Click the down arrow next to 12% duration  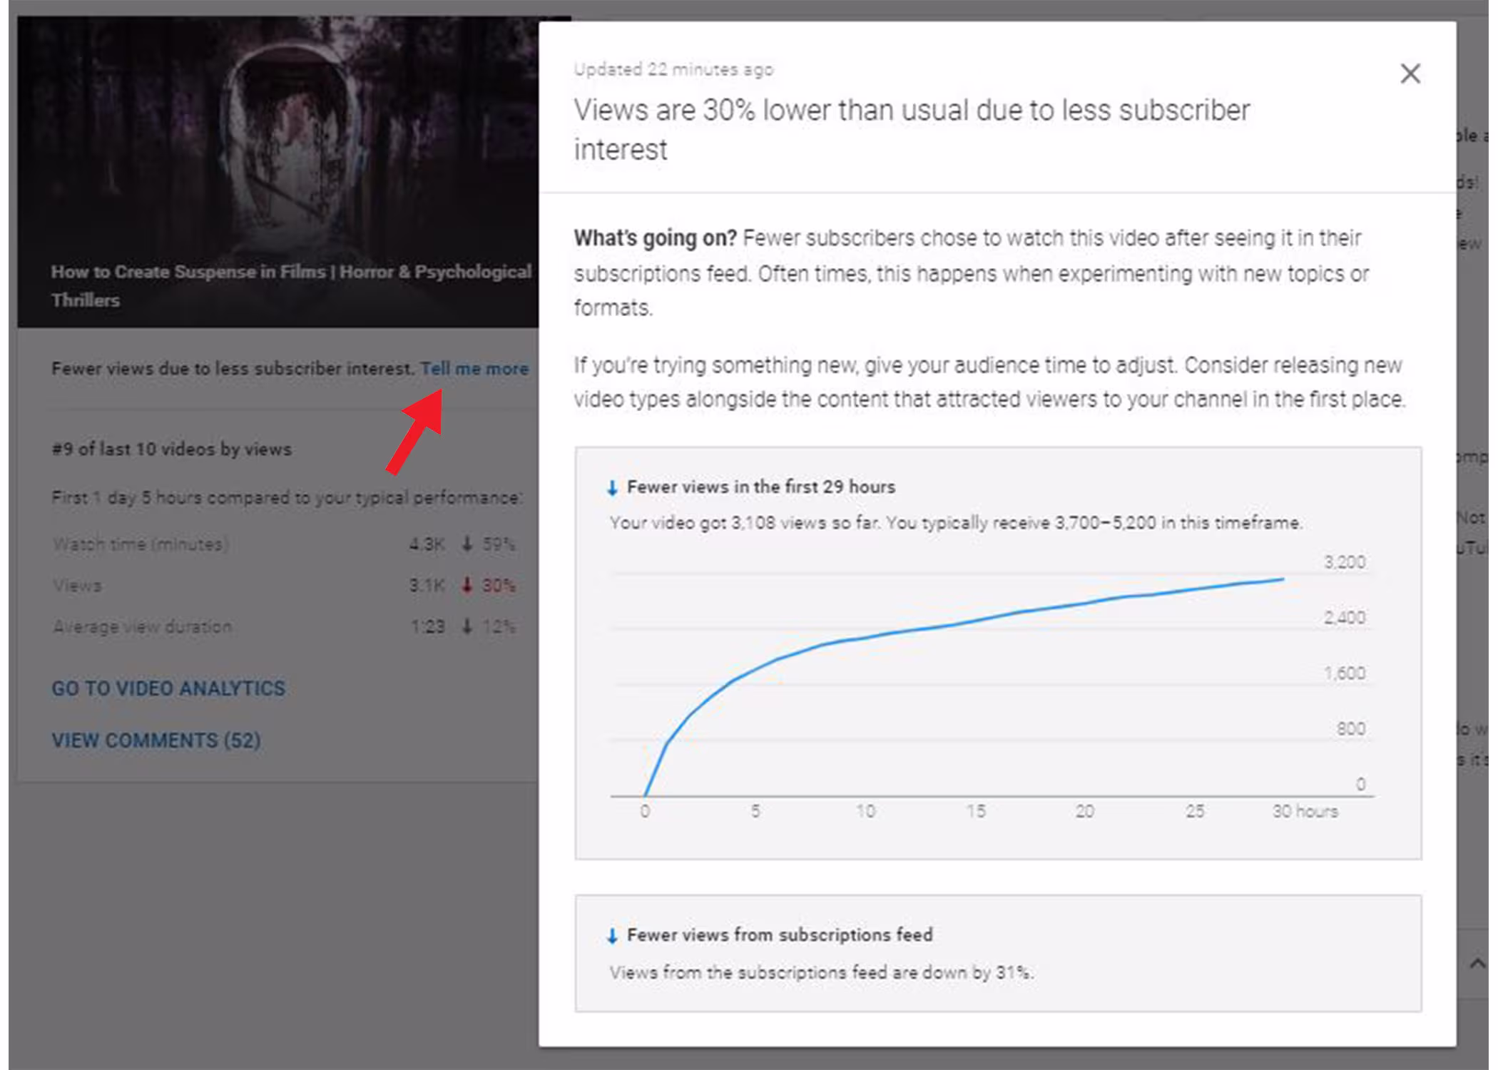click(x=467, y=627)
